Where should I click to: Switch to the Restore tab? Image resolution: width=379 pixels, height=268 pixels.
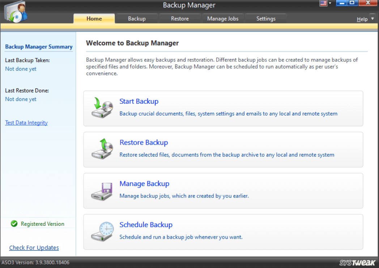pos(180,18)
